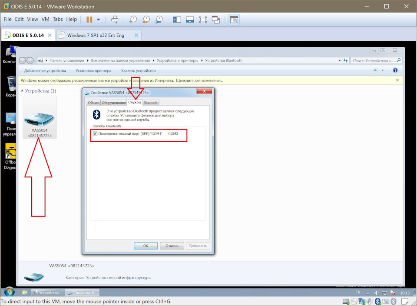Dismiss the yellow information bar
Viewport: 417px width, 306px height.
coord(397,80)
